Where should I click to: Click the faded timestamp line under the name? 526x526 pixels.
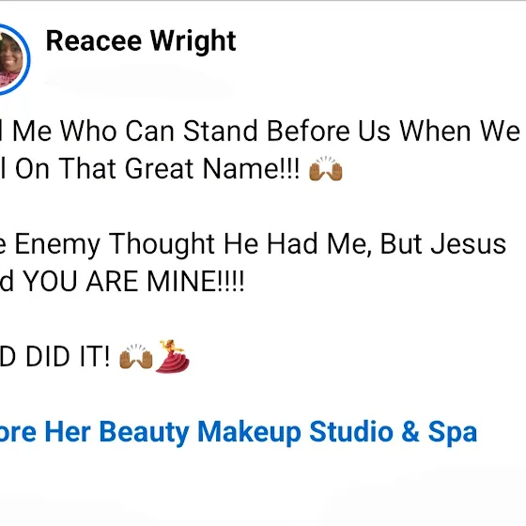[x=138, y=81]
